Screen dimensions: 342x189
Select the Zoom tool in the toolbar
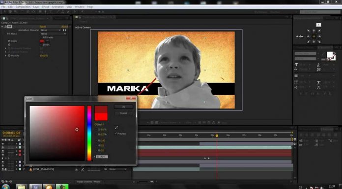[x=16, y=12]
